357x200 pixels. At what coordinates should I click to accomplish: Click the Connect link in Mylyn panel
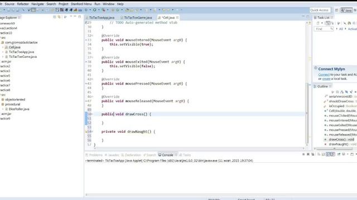[324, 74]
